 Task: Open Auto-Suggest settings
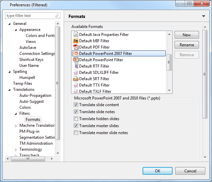[31, 101]
